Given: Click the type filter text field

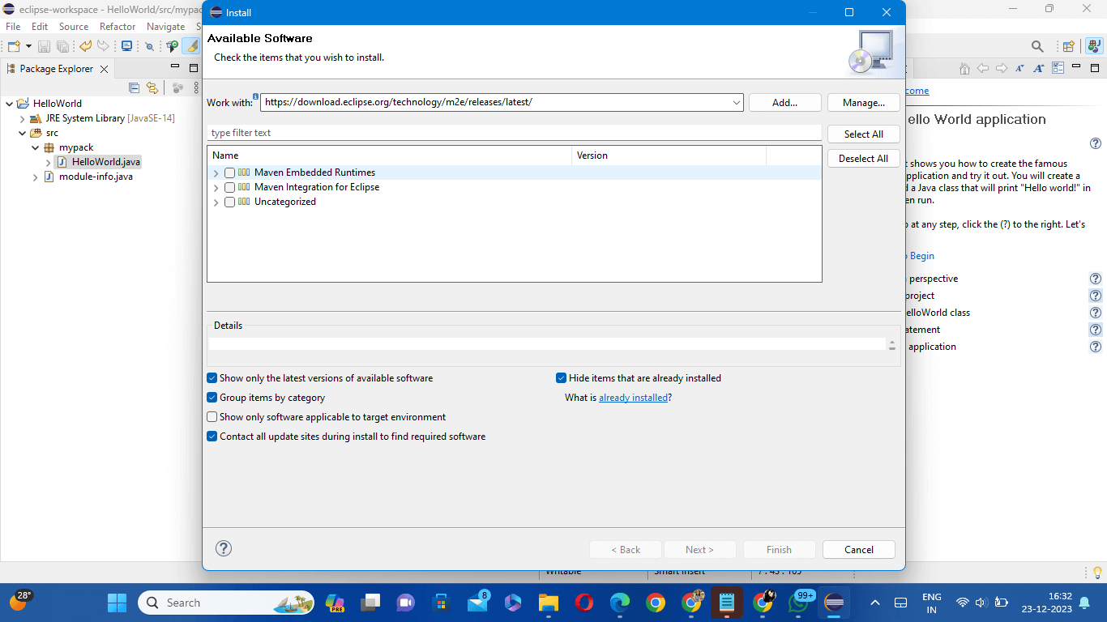Looking at the screenshot, I should pos(405,131).
